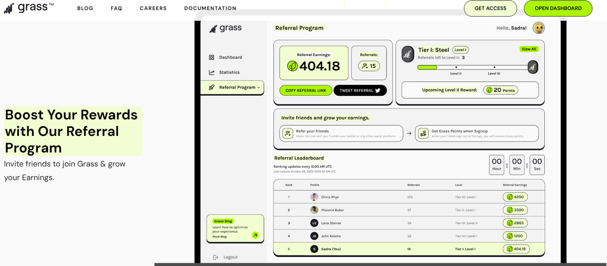The image size is (607, 266).
Task: Click the Get Access button
Action: click(x=490, y=8)
